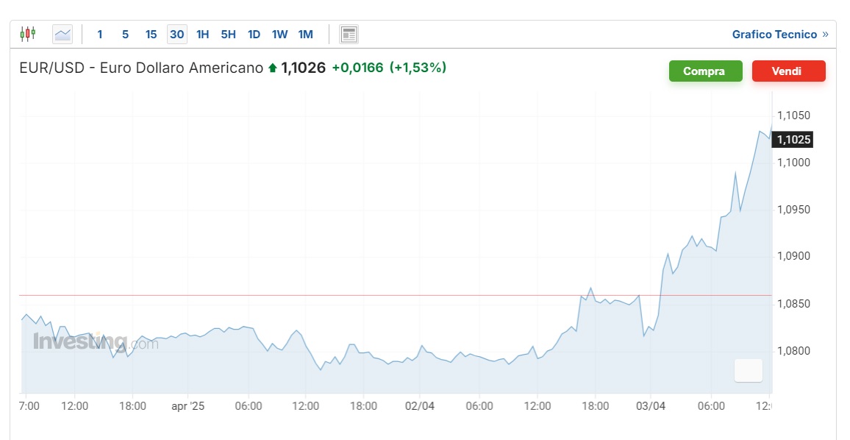This screenshot has height=440, width=850.
Task: Select the 1 minute interval
Action: coord(100,34)
